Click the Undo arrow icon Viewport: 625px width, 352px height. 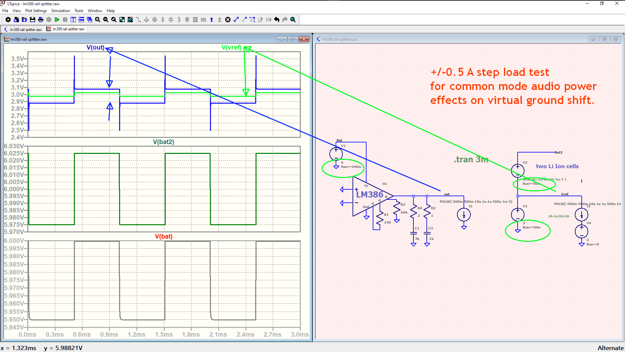coord(277,20)
